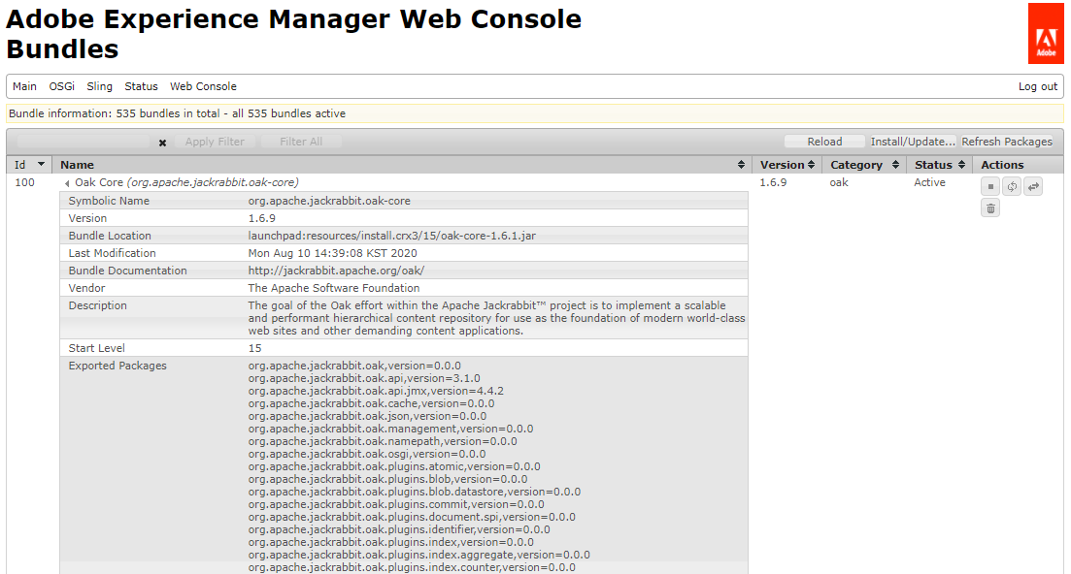
Task: Select org.apache.jackrabbit.oak.osgi package entry
Action: (367, 454)
